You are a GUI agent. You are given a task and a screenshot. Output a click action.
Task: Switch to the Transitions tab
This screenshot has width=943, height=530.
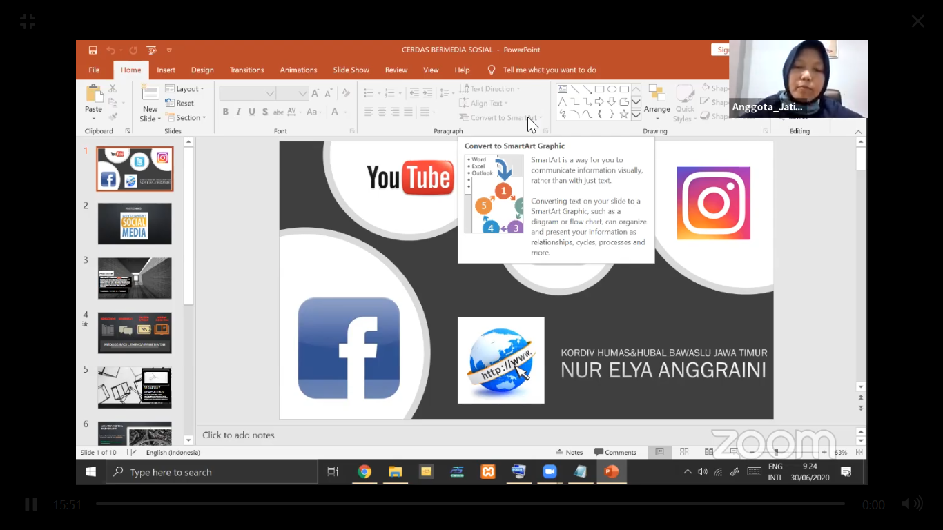(246, 70)
